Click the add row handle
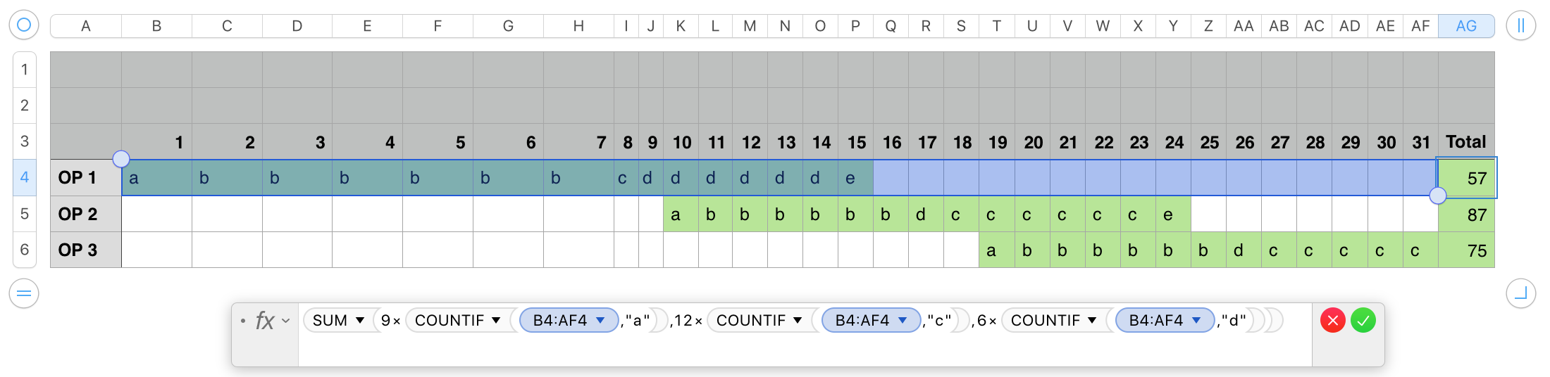This screenshot has height=377, width=1550. (x=23, y=293)
